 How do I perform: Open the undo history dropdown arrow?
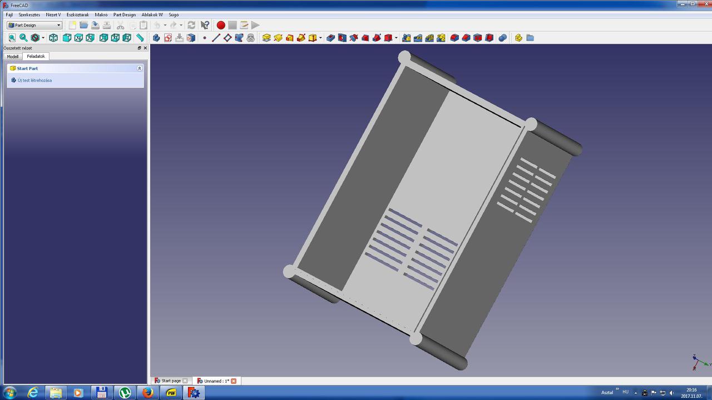tap(165, 25)
